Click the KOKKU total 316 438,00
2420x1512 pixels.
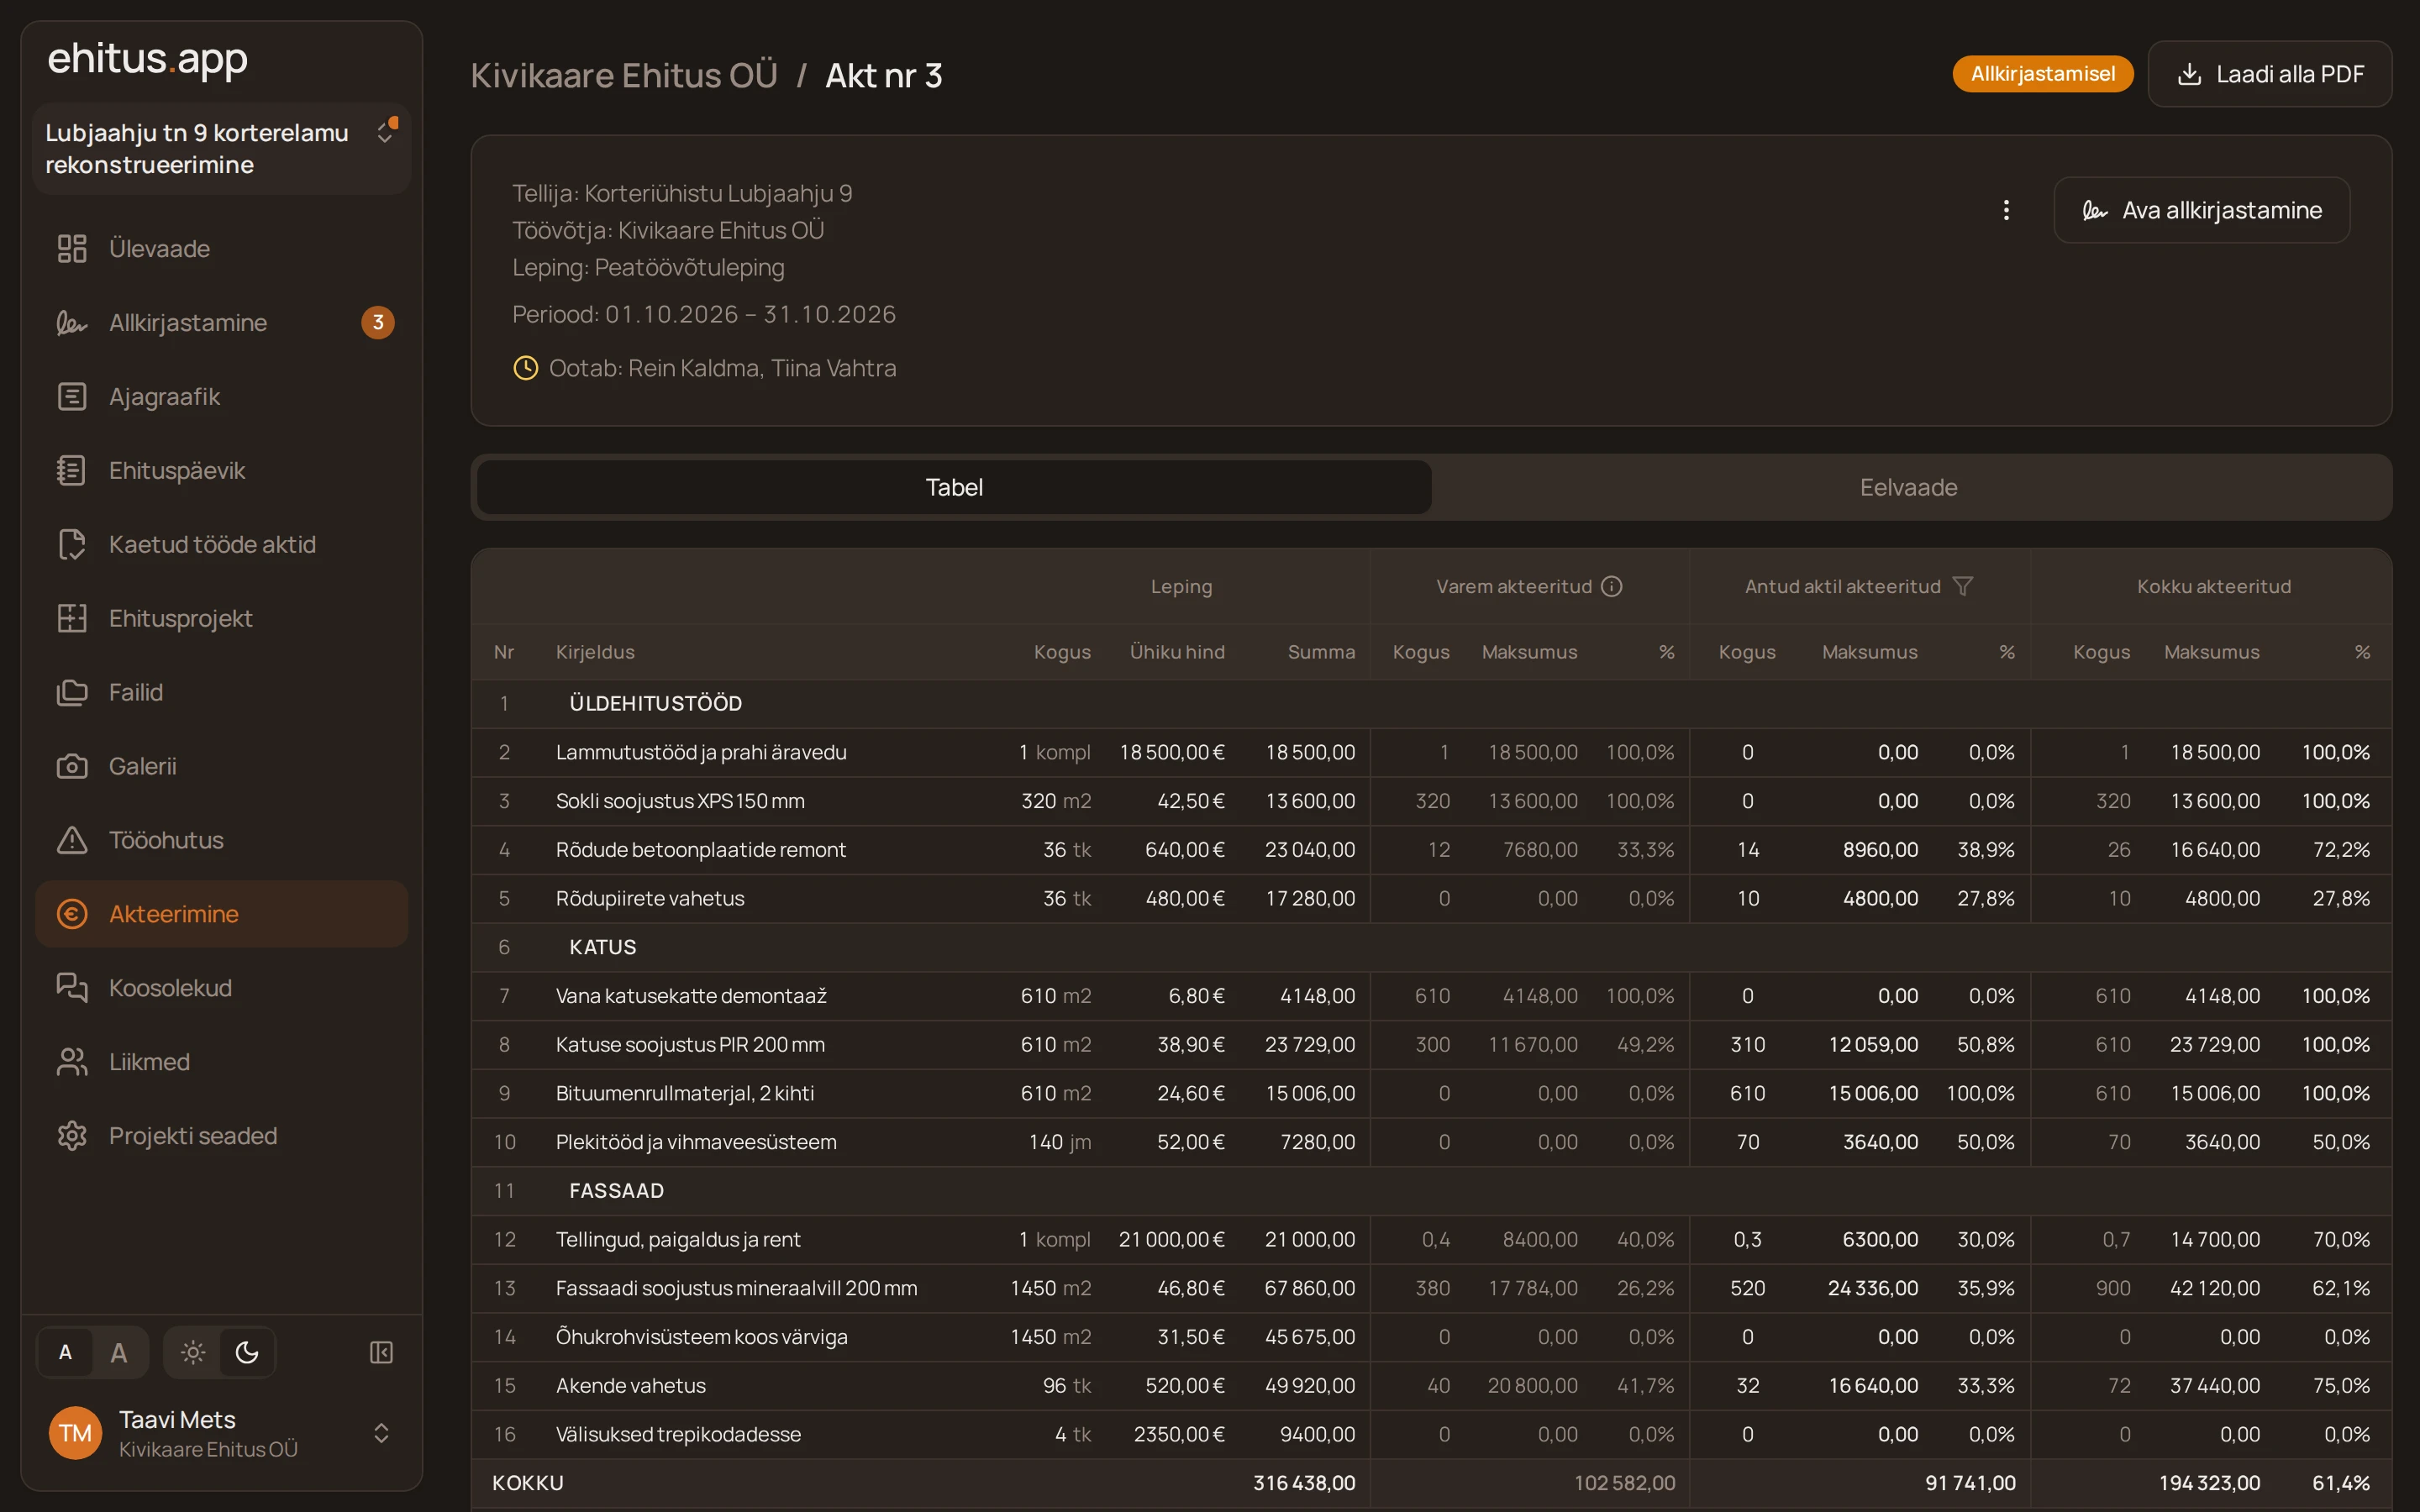pos(1304,1482)
